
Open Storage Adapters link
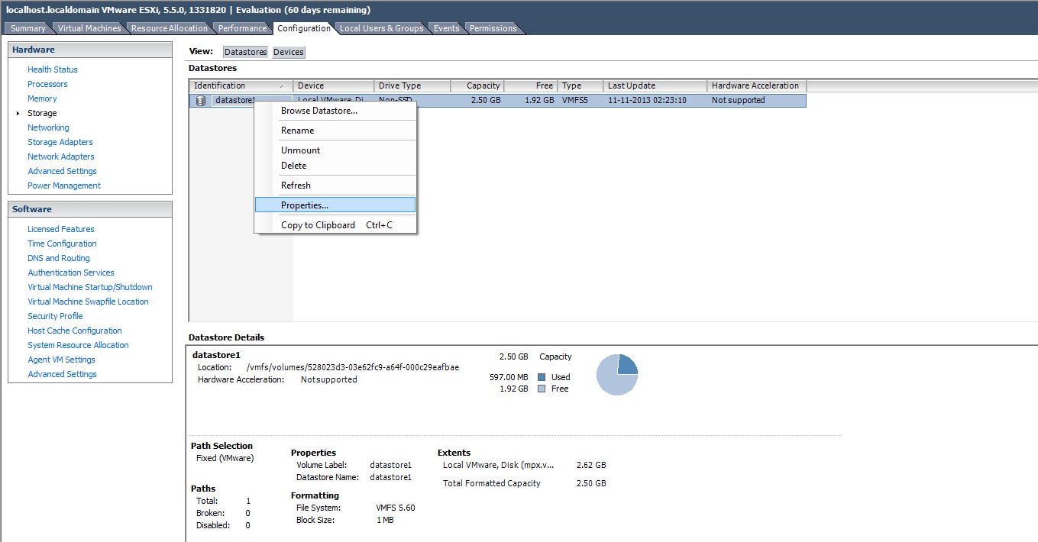coord(60,142)
